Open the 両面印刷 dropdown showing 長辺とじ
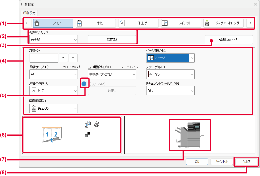Image resolution: width=260 pixels, height=176 pixels. pyautogui.click(x=54, y=108)
